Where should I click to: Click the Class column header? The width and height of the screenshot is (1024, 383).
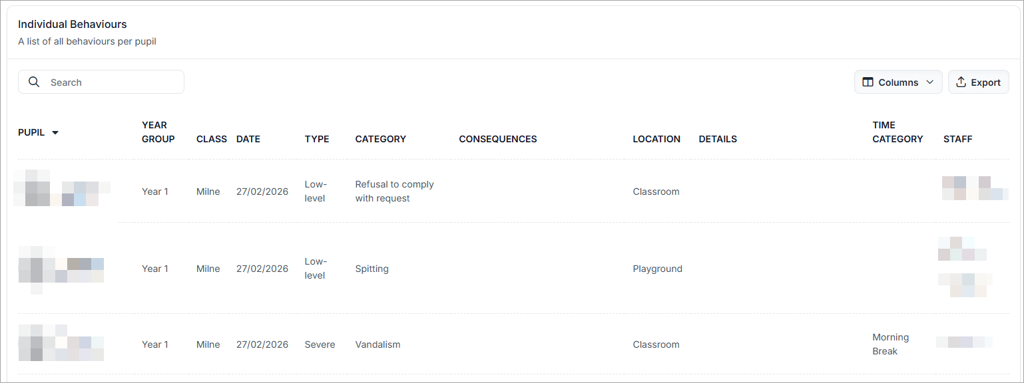(212, 139)
